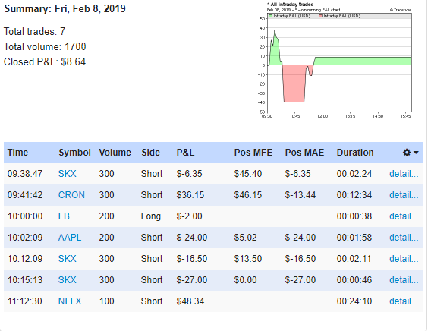This screenshot has height=331, width=428.
Task: Select the $13.50 Pos MFE cell
Action: (248, 259)
